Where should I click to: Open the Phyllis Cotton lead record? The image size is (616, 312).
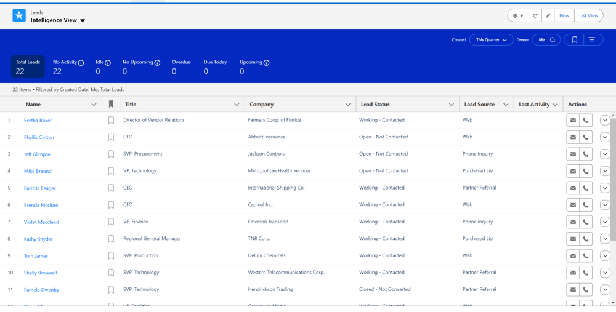coord(39,137)
